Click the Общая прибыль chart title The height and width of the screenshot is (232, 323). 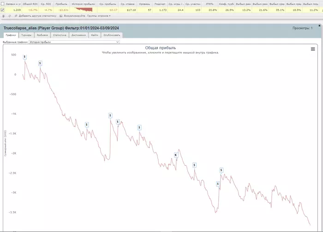tap(161, 48)
